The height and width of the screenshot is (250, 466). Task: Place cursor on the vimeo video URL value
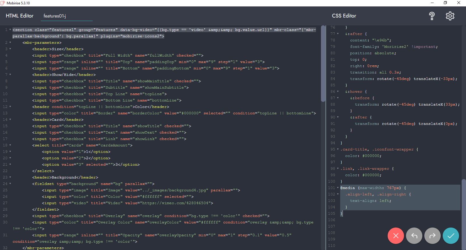point(175,203)
